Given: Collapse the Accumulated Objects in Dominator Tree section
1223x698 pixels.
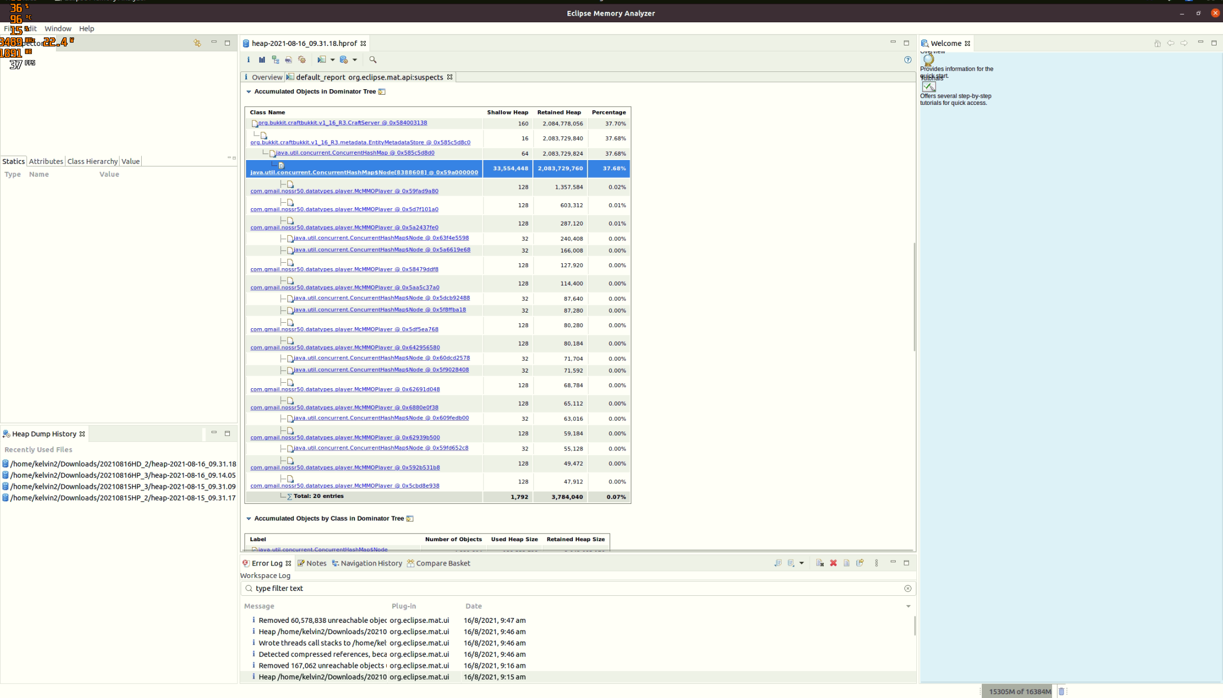Looking at the screenshot, I should (249, 91).
